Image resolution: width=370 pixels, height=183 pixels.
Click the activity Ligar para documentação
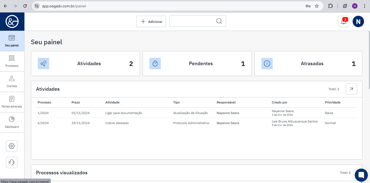pyautogui.click(x=124, y=113)
